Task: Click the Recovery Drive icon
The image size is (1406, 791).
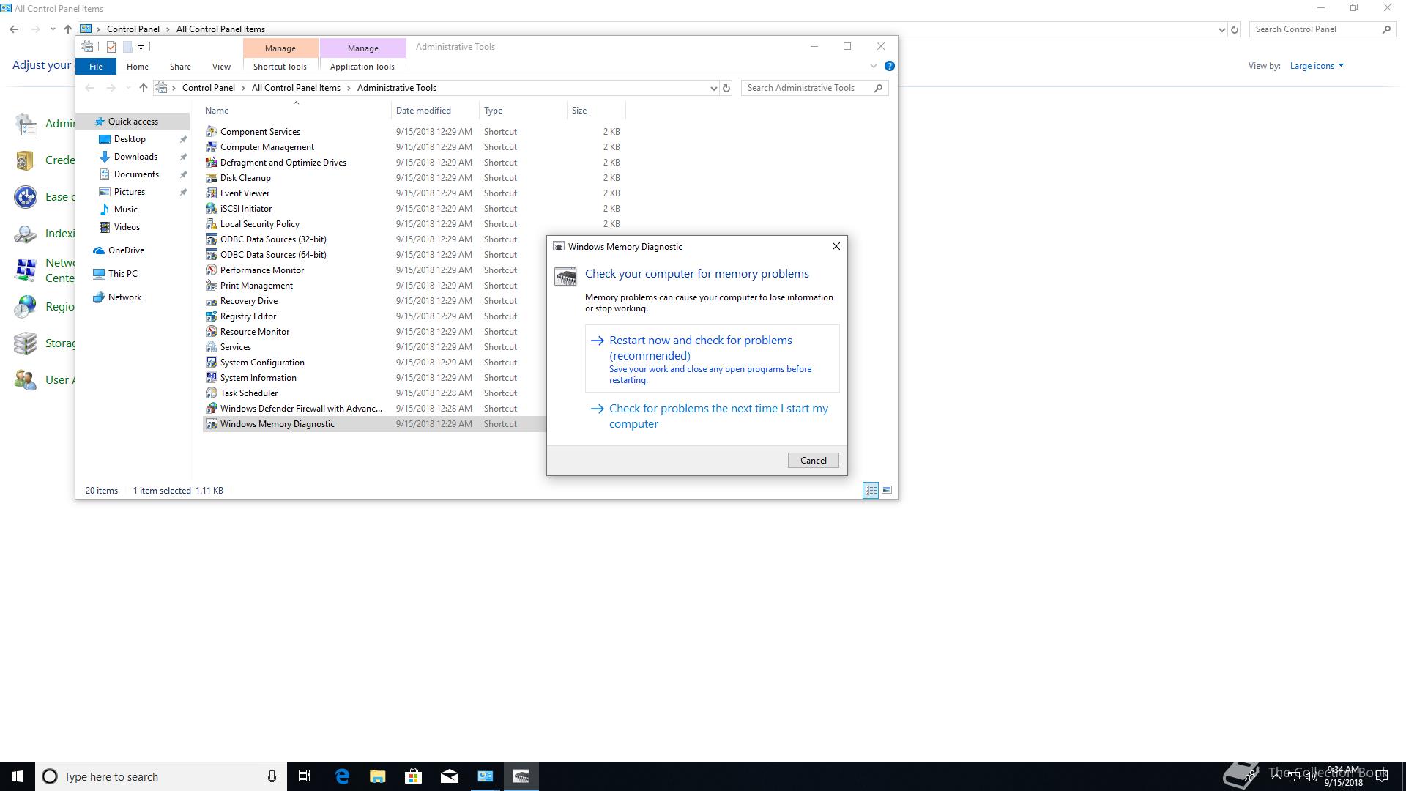Action: pos(212,301)
